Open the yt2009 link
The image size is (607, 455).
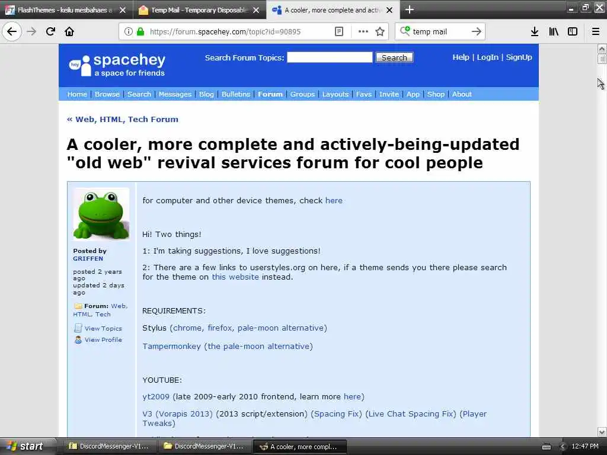156,396
